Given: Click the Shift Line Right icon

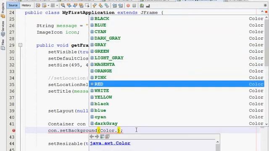Looking at the screenshot, I should [x=121, y=5].
